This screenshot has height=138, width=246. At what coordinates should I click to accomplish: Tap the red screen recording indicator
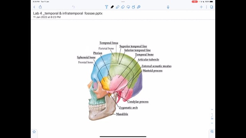tap(194, 2)
